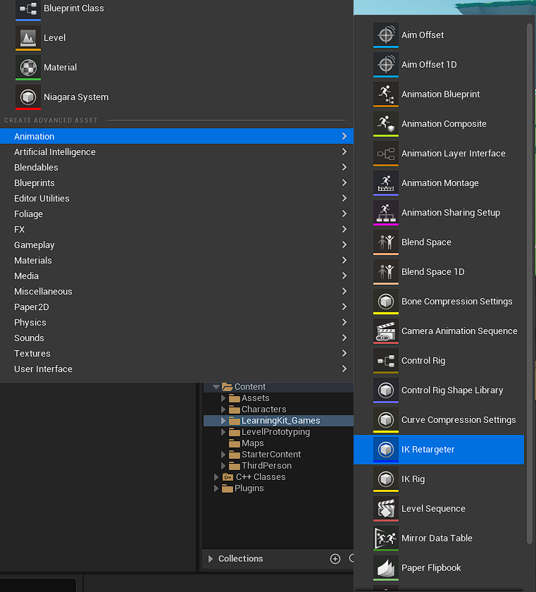Click the Curve Compression Settings icon
This screenshot has height=592, width=536.
click(385, 420)
